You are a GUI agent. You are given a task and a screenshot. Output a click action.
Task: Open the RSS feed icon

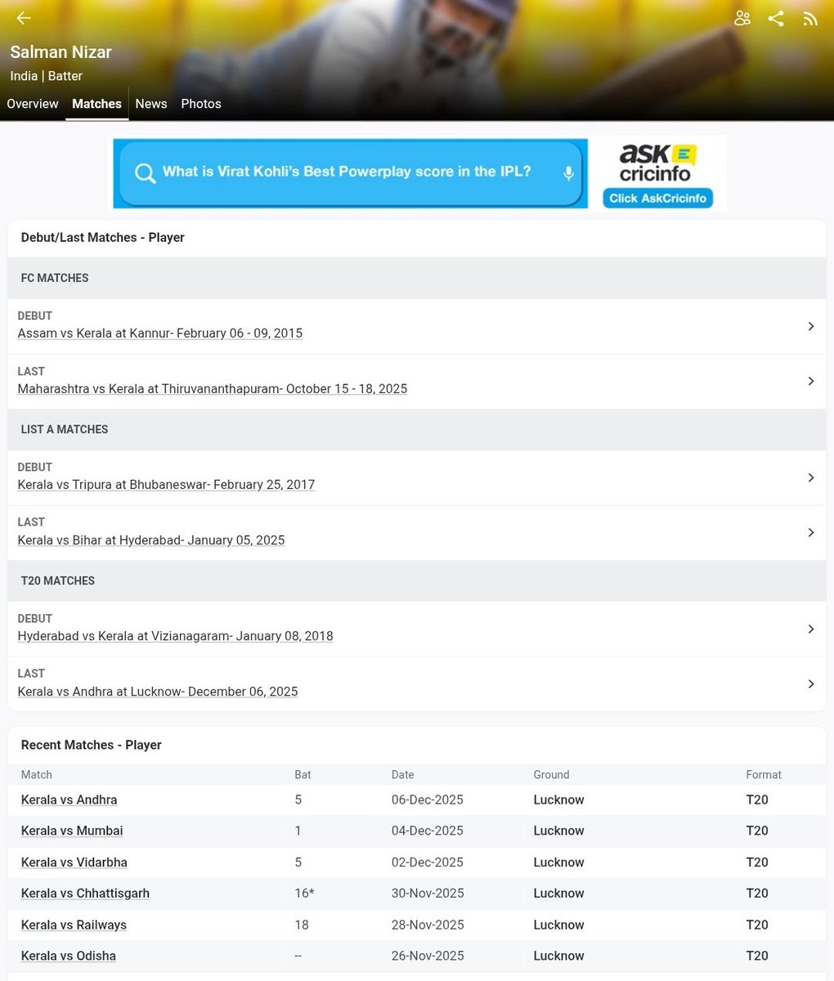click(x=810, y=19)
